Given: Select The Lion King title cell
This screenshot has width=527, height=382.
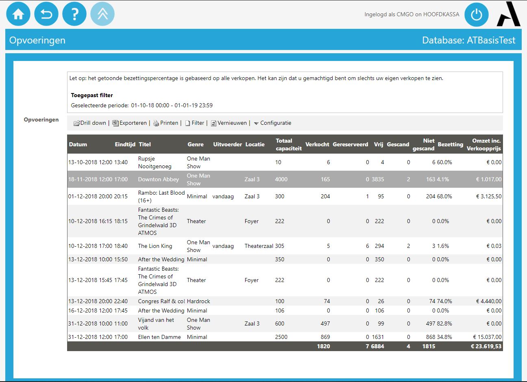Looking at the screenshot, I should tap(155, 246).
